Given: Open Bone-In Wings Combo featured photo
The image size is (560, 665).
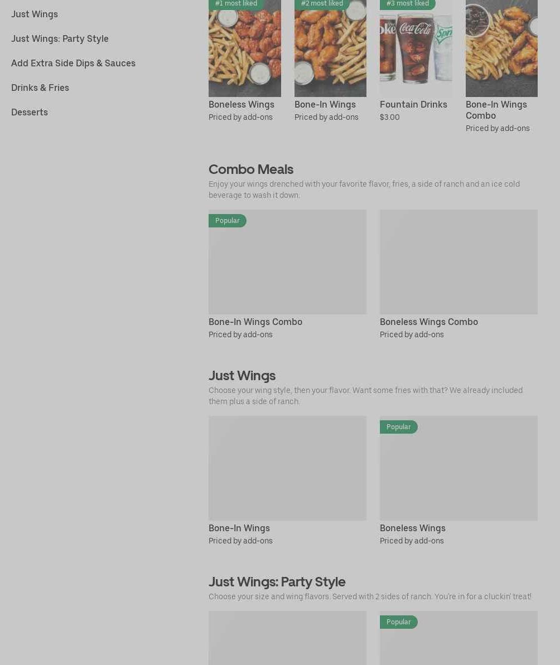Looking at the screenshot, I should [x=501, y=48].
